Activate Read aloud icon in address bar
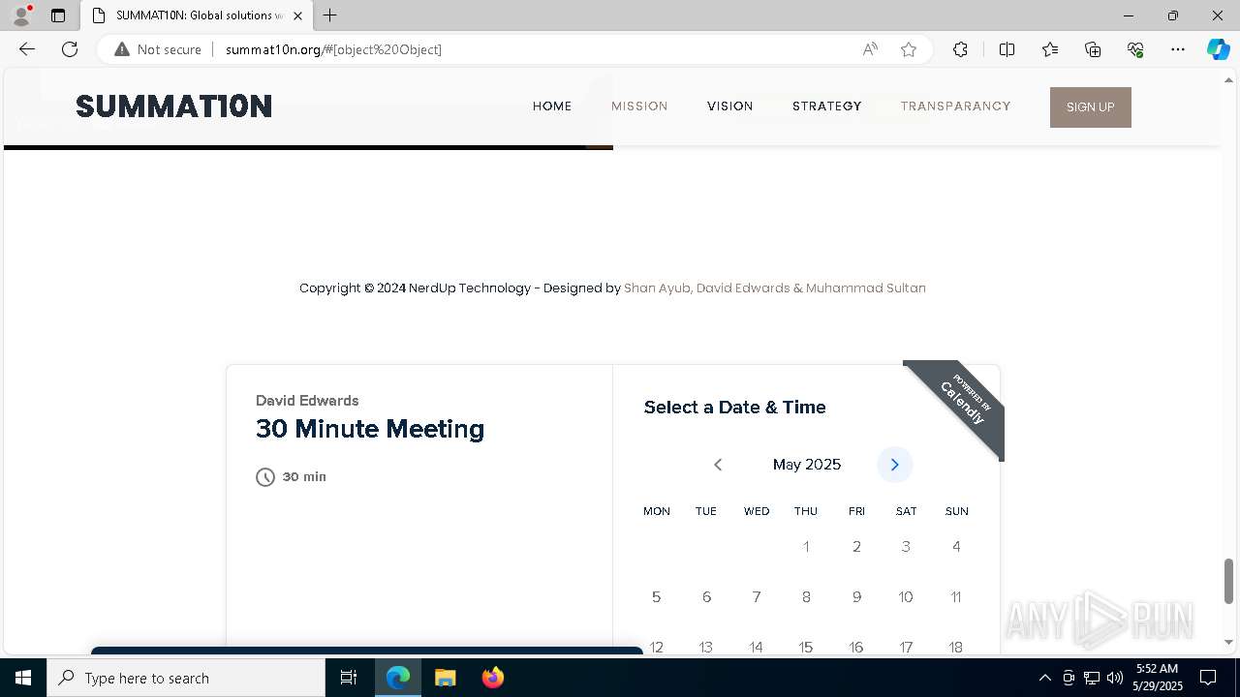The image size is (1240, 697). (x=870, y=49)
